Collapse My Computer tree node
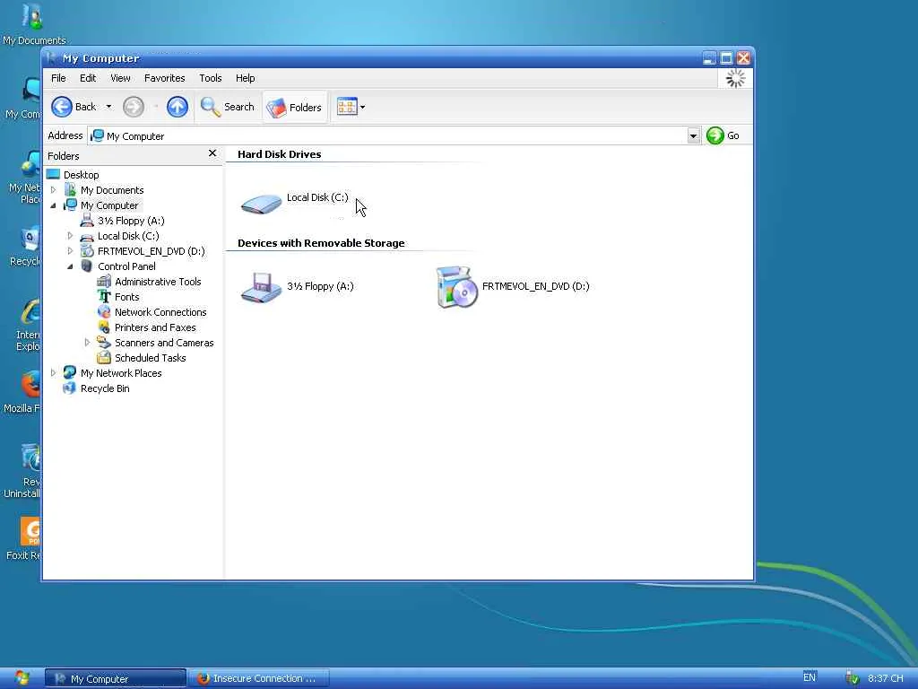The width and height of the screenshot is (918, 689). (53, 205)
